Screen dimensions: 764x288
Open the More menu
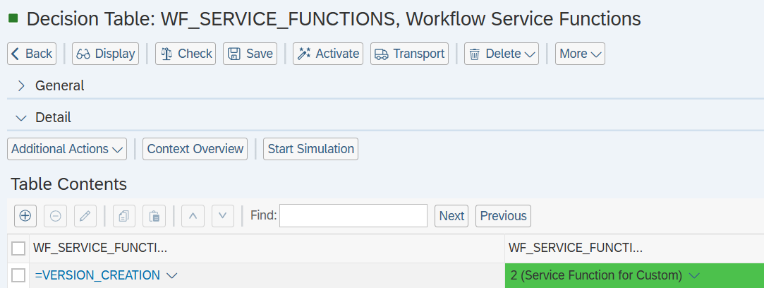[580, 54]
